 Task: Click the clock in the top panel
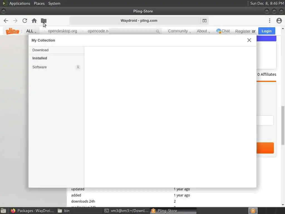click(x=267, y=3)
